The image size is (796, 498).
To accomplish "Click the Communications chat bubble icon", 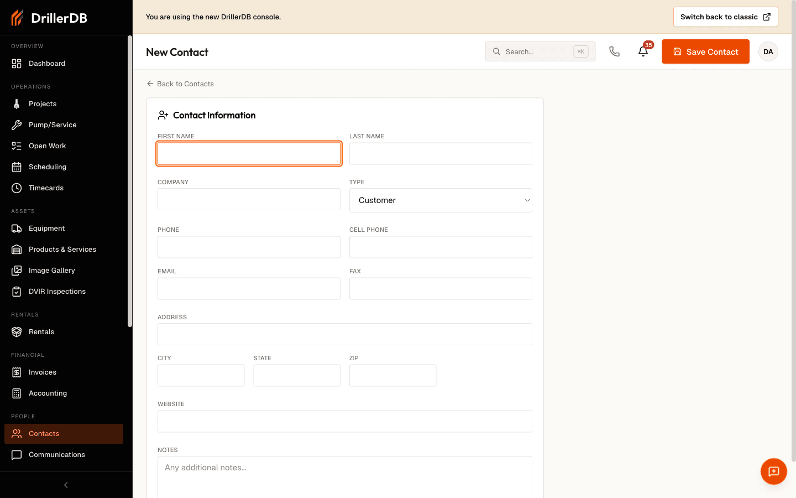I will tap(17, 455).
